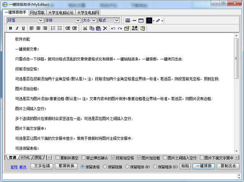Viewport: 244px width, 182px height.
Task: Open the 邮件 link
Action: pyautogui.click(x=23, y=167)
